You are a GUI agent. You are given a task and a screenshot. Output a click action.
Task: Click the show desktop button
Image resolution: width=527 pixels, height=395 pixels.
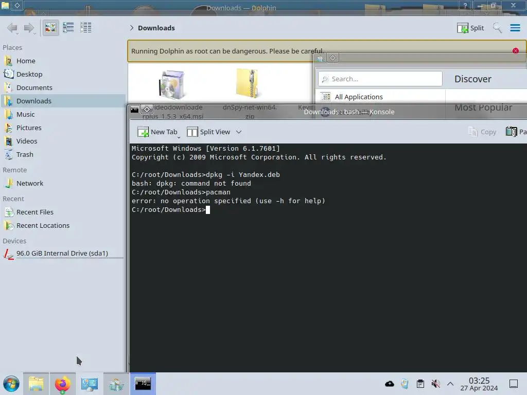[x=514, y=384]
